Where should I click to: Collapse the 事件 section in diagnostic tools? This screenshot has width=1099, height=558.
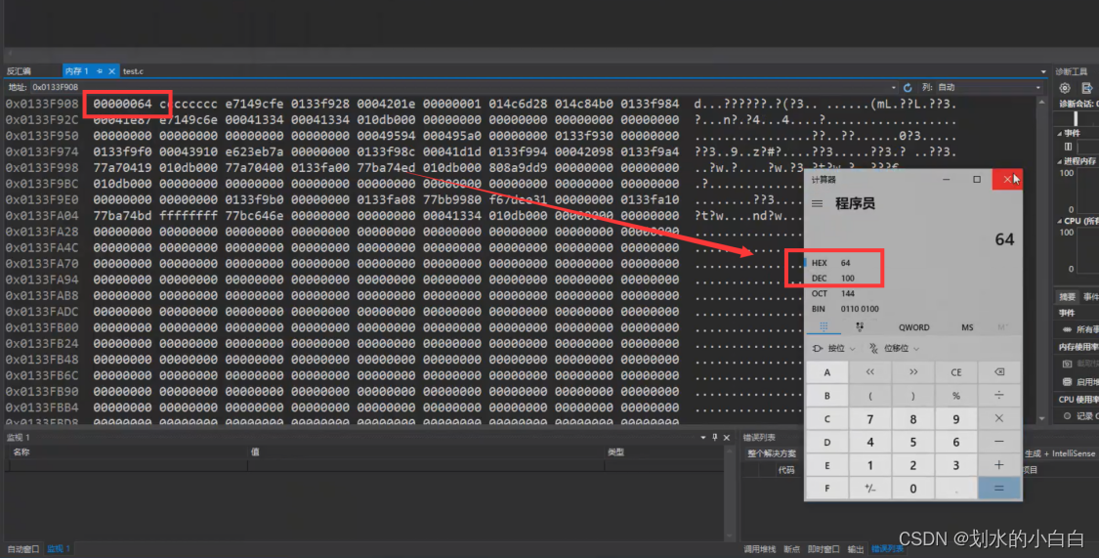[1059, 133]
